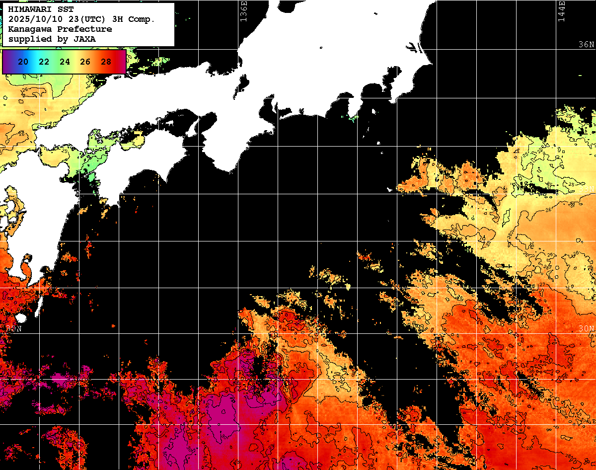The height and width of the screenshot is (470, 596).
Task: Pick the 20 degree mark on the color scale
Action: [22, 62]
